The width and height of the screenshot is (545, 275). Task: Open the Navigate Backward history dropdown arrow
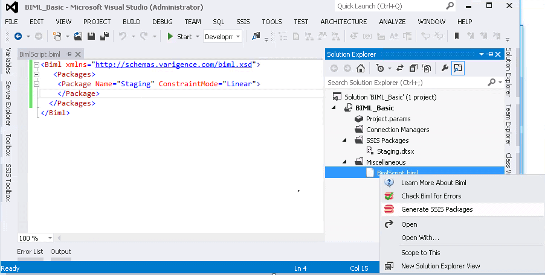(28, 36)
